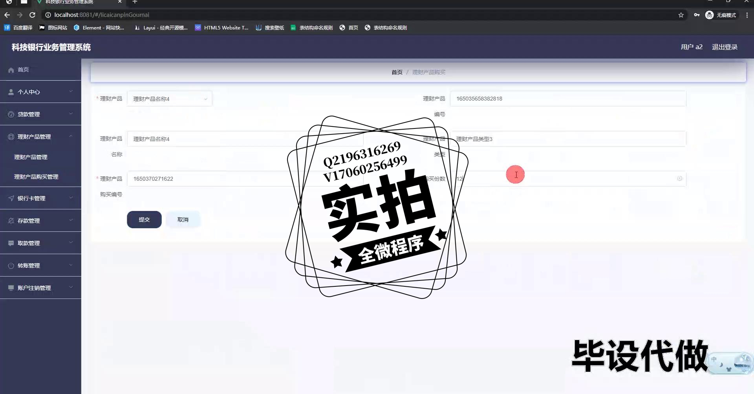This screenshot has width=754, height=394.
Task: Open the new tab plus button
Action: [135, 2]
